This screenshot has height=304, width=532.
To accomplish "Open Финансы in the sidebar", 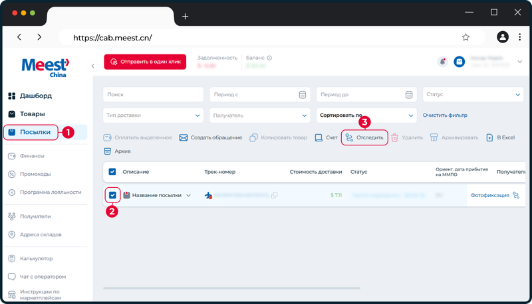I will click(26, 156).
